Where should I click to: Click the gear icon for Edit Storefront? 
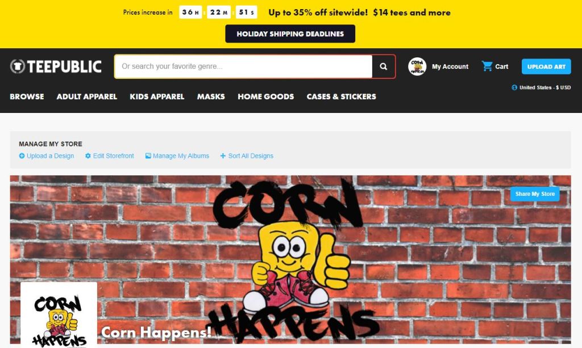click(88, 156)
